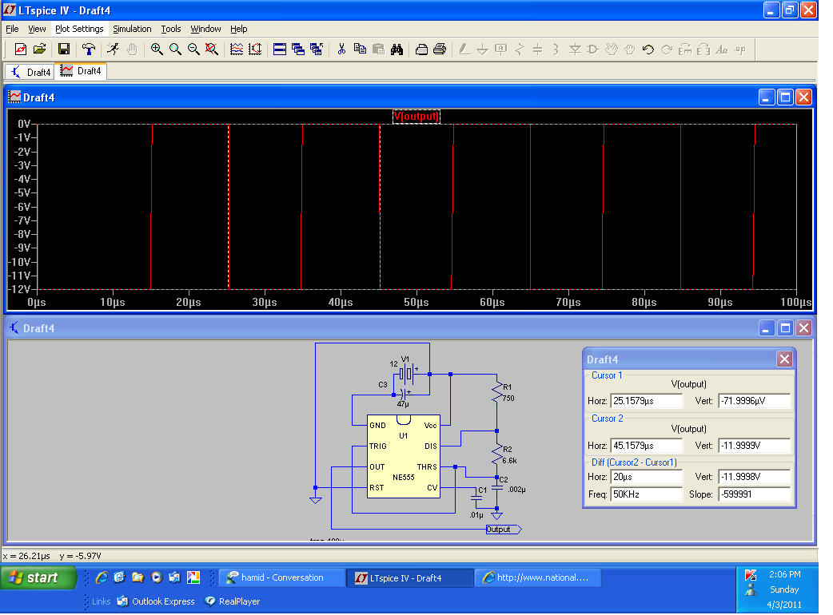Open the Tools menu
Viewport: 833px width, 615px height.
(x=171, y=29)
